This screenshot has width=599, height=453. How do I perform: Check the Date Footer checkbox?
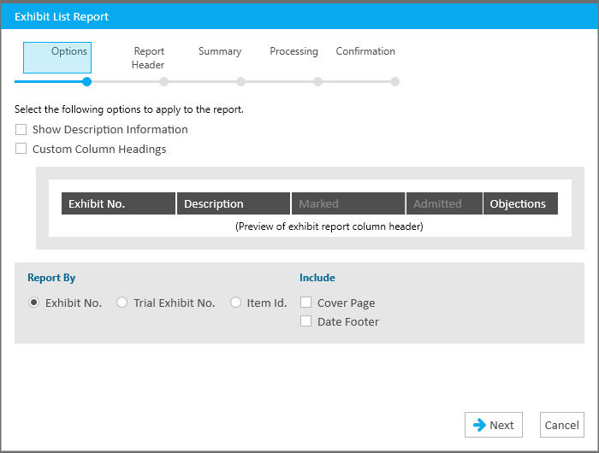tap(306, 321)
